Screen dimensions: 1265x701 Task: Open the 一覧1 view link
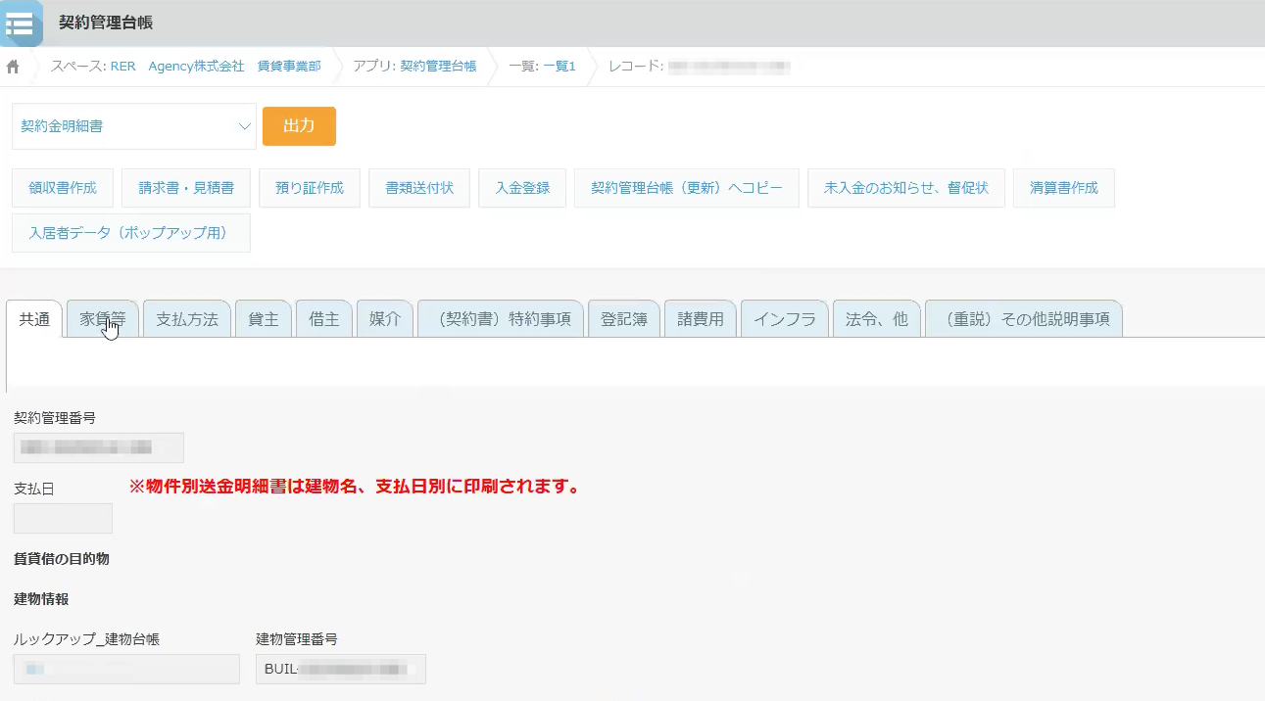pyautogui.click(x=560, y=67)
